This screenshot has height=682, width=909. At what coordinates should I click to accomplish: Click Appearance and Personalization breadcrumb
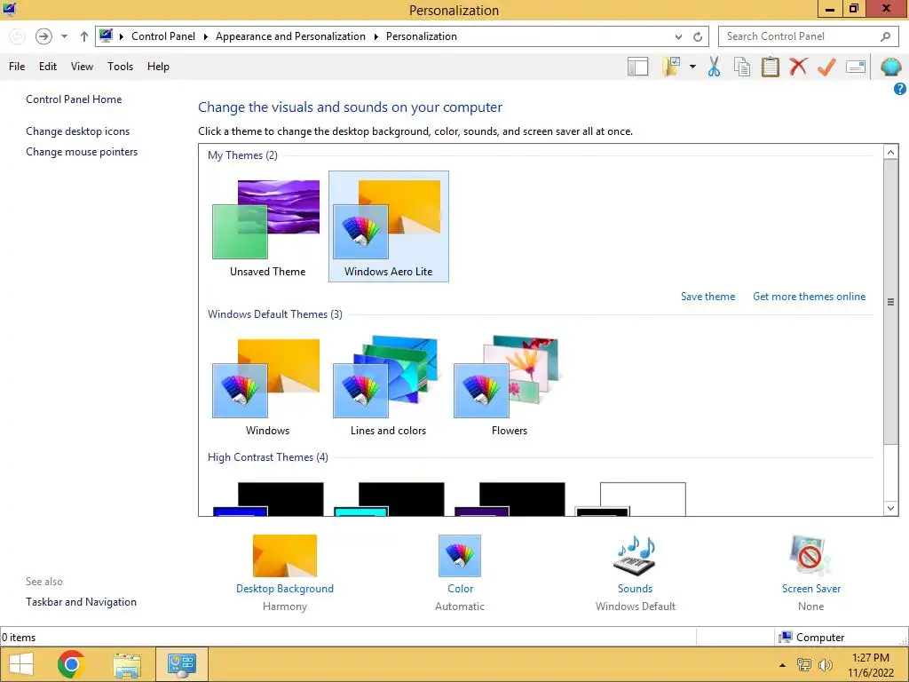pos(290,36)
